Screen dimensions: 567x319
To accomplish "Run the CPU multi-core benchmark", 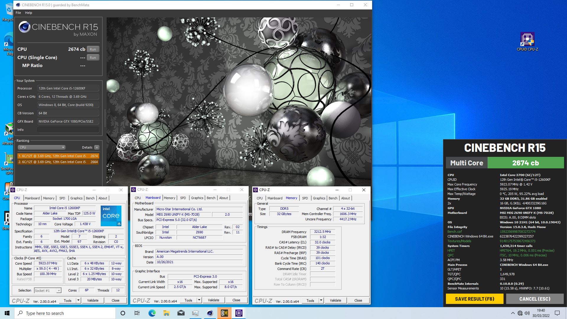I will tap(93, 49).
